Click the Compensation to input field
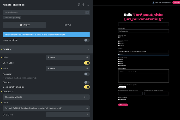The width and height of the screenshot is (180, 120). tap(157, 93)
